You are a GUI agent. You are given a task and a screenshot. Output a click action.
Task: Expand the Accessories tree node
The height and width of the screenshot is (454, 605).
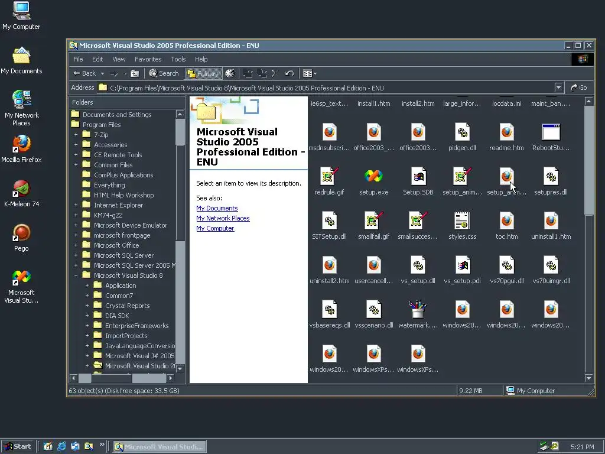point(76,145)
